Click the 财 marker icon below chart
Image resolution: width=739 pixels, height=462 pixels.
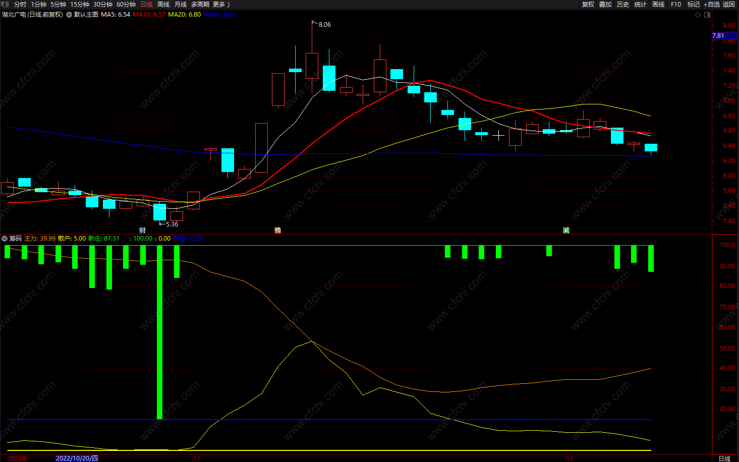[142, 230]
